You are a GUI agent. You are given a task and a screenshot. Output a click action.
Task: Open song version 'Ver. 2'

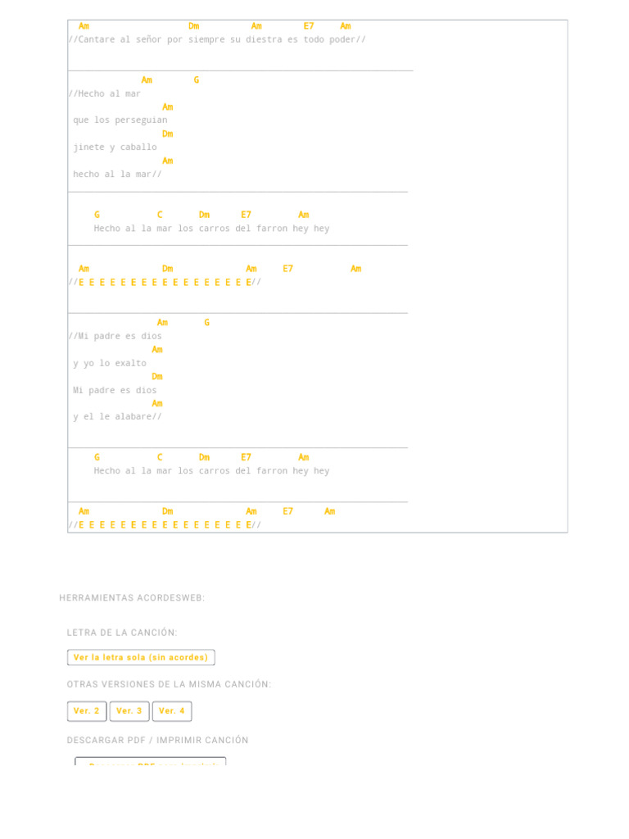click(x=87, y=711)
